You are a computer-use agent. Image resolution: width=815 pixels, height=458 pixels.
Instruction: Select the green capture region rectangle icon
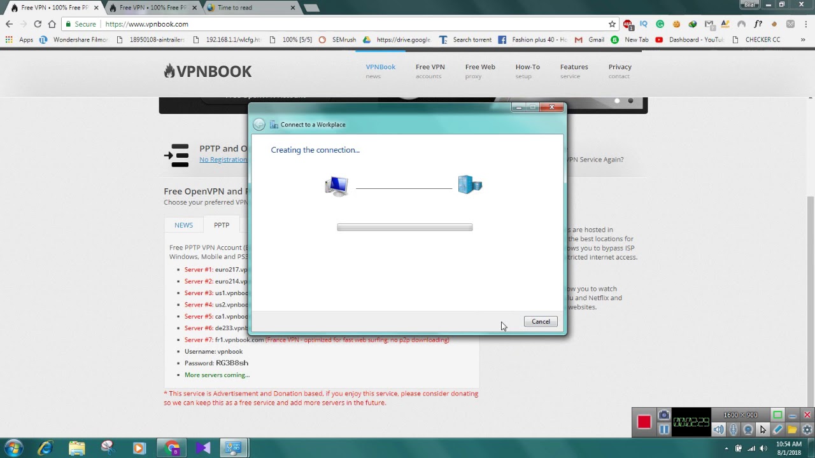tap(777, 415)
